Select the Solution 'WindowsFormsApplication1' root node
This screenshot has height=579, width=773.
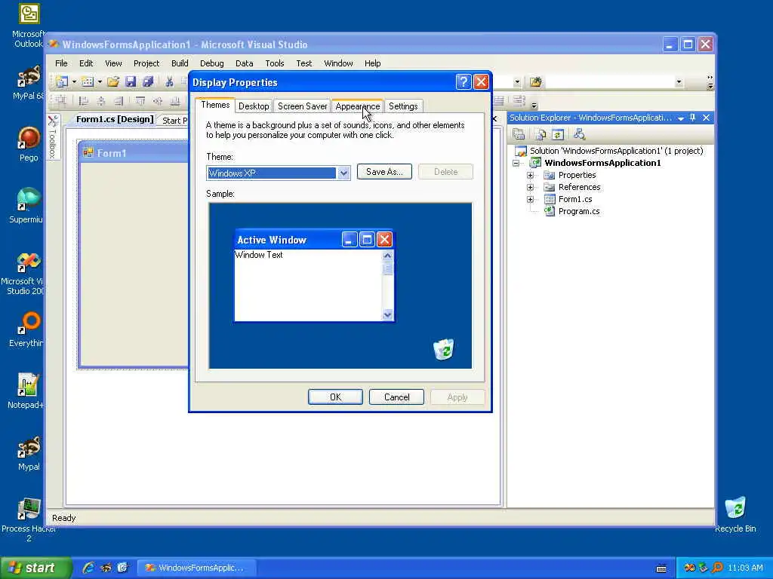click(x=616, y=151)
